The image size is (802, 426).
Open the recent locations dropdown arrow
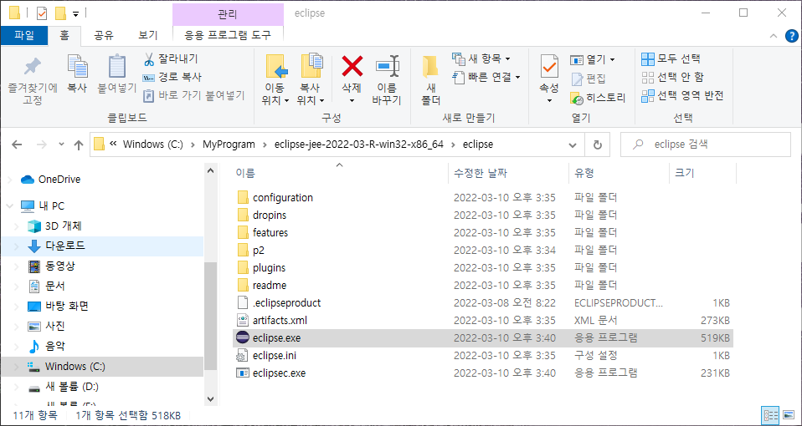click(x=61, y=145)
